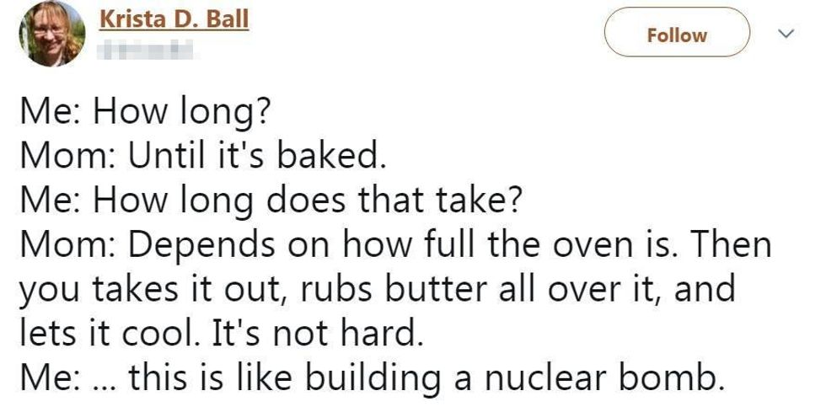Expand the tweet options chevron

(786, 34)
